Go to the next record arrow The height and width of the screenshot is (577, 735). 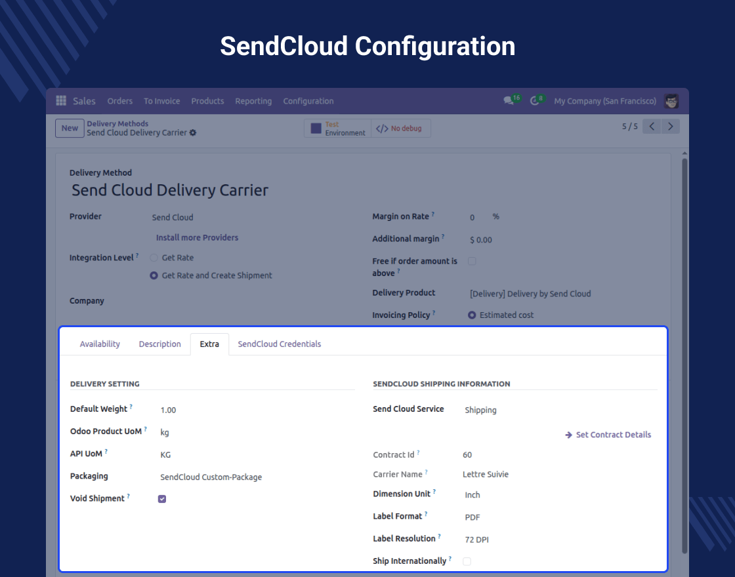pyautogui.click(x=670, y=127)
